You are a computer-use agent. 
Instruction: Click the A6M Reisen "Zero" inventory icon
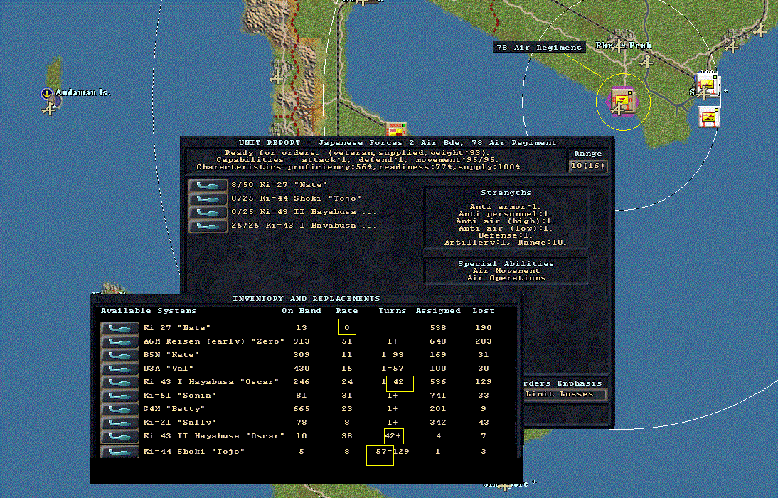pyautogui.click(x=119, y=341)
